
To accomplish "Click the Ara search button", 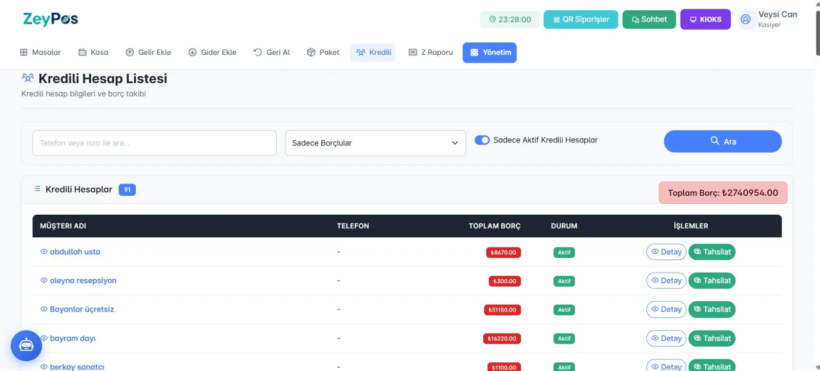I will (x=723, y=141).
